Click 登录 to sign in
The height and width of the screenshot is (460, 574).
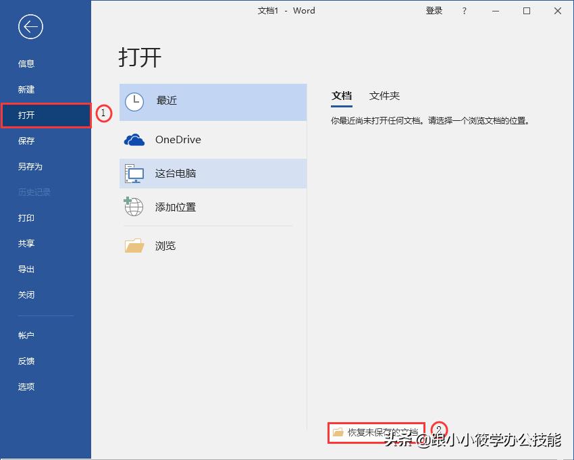434,11
